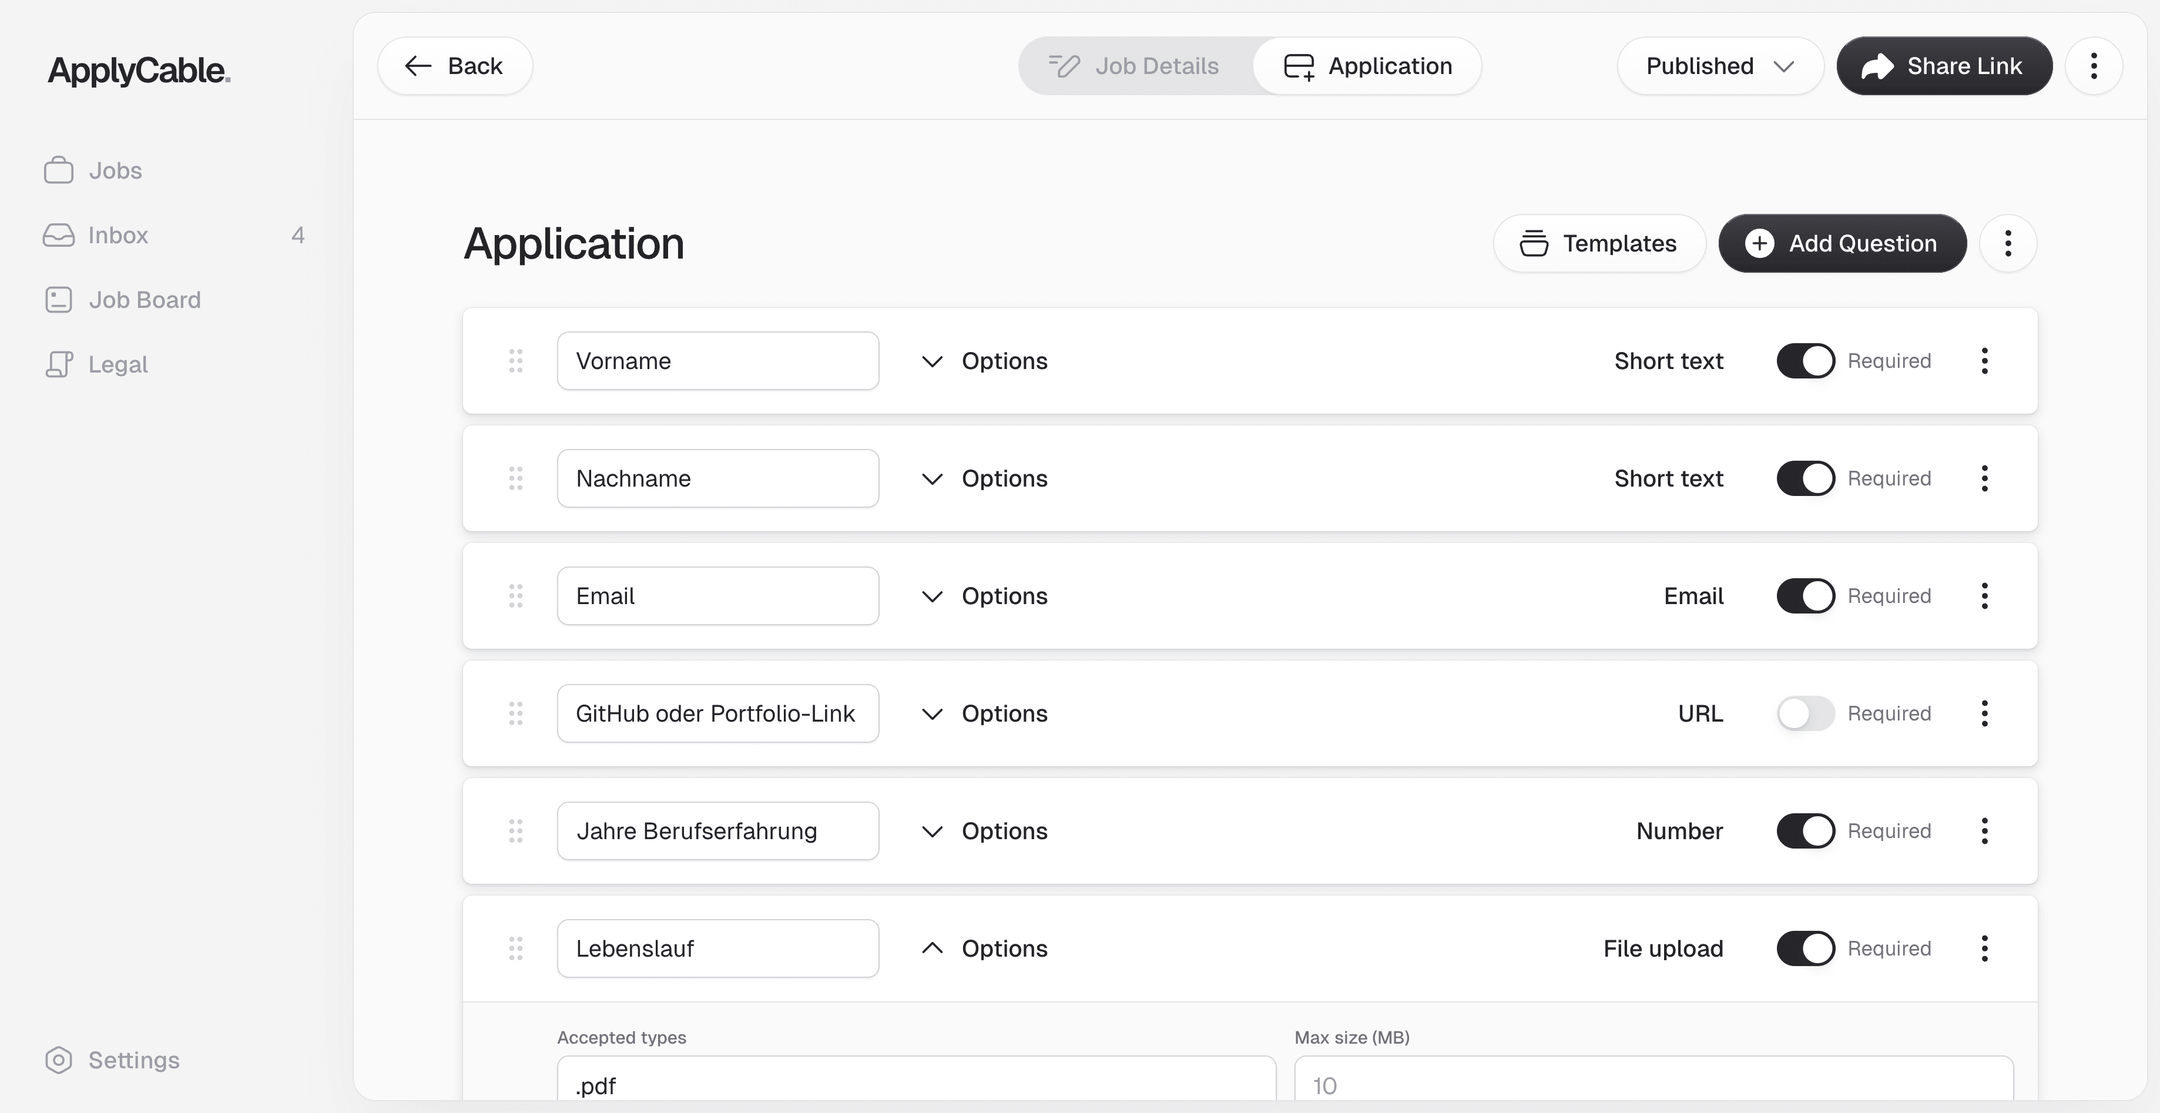Click the share arrow icon in Share Link
2160x1113 pixels.
coord(1877,65)
